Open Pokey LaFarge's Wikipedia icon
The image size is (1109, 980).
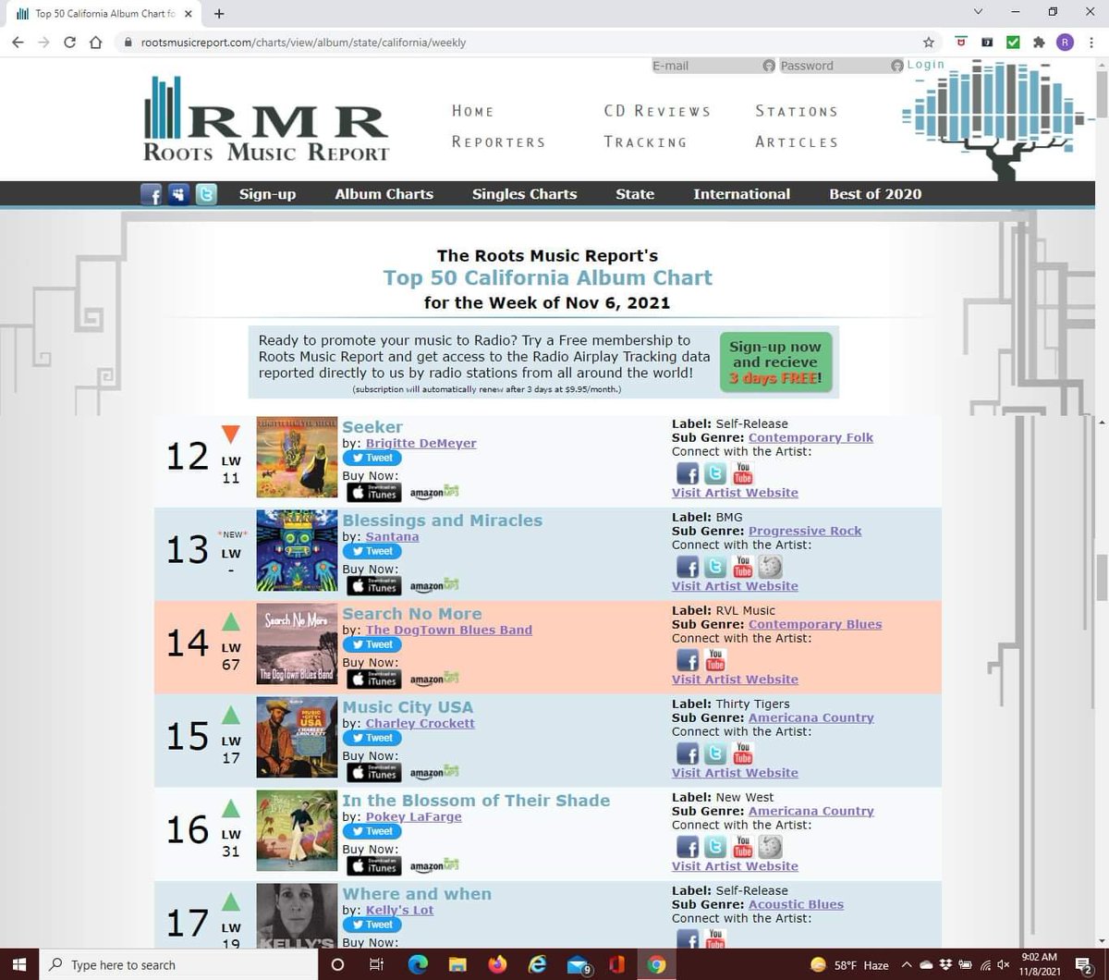(x=770, y=847)
